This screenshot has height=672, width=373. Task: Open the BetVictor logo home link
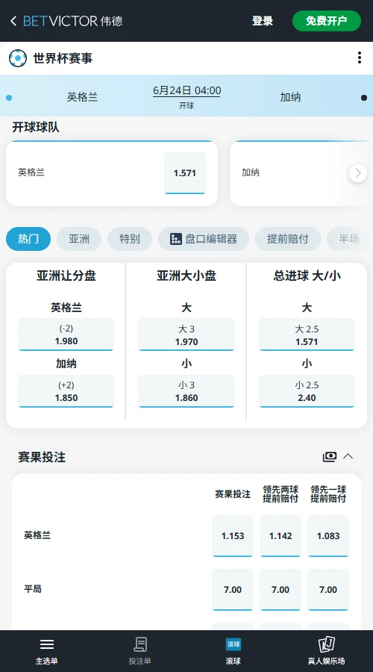point(73,21)
